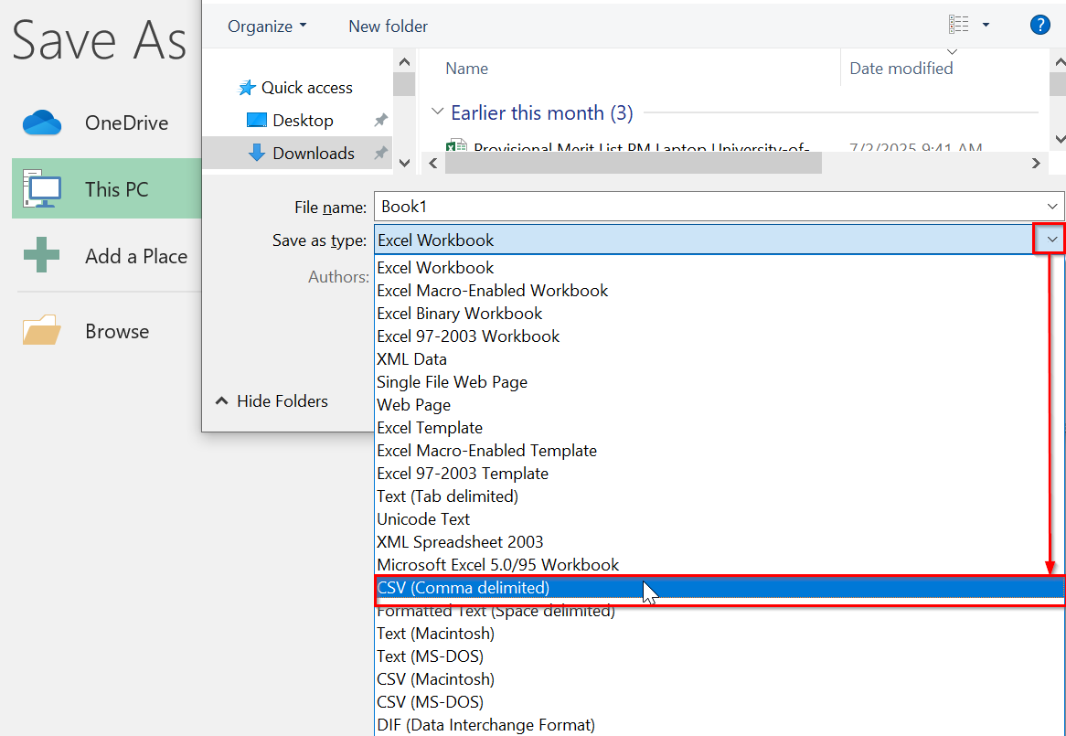
Task: Sort by the Name column header
Action: pyautogui.click(x=466, y=68)
